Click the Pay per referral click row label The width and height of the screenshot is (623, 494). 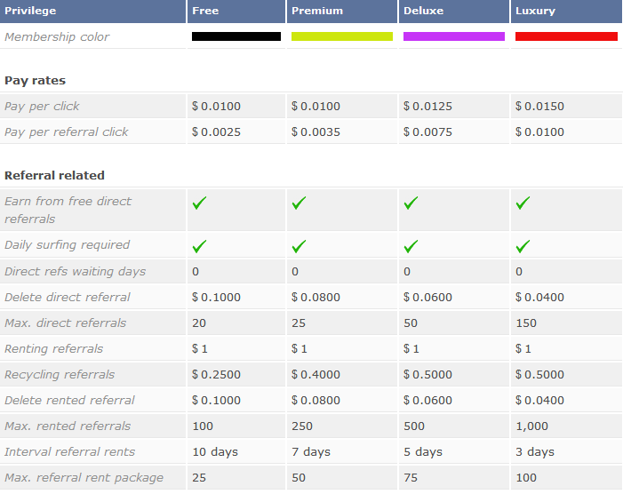coord(66,132)
